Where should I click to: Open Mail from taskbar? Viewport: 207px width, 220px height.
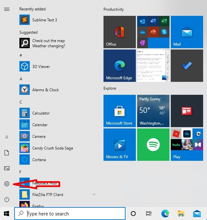197,214
